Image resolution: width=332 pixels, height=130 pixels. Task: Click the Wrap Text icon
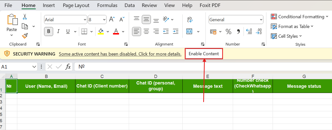click(x=190, y=19)
